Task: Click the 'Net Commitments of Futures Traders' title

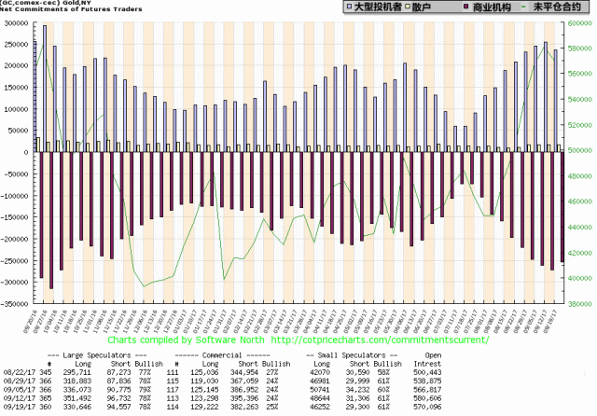Action: pyautogui.click(x=71, y=8)
